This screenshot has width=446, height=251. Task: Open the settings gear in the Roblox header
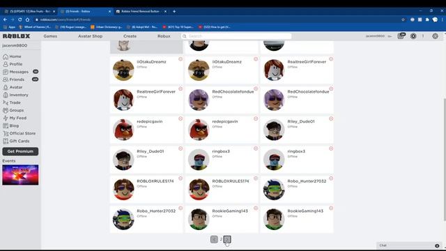(x=435, y=36)
